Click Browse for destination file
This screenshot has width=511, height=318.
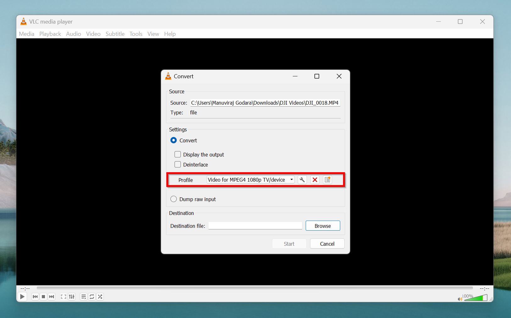pyautogui.click(x=323, y=226)
